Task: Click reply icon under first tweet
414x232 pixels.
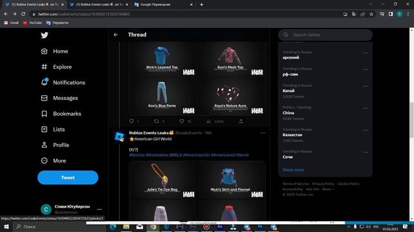Action: pos(131,121)
